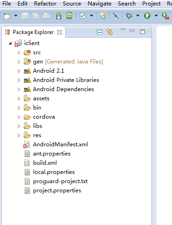The height and width of the screenshot is (225, 172).
Task: Open the Android SDK Manager icon
Action: [x=59, y=16]
